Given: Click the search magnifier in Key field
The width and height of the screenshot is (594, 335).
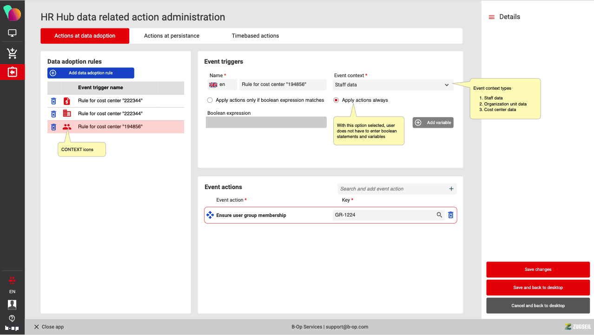Looking at the screenshot, I should tap(439, 215).
